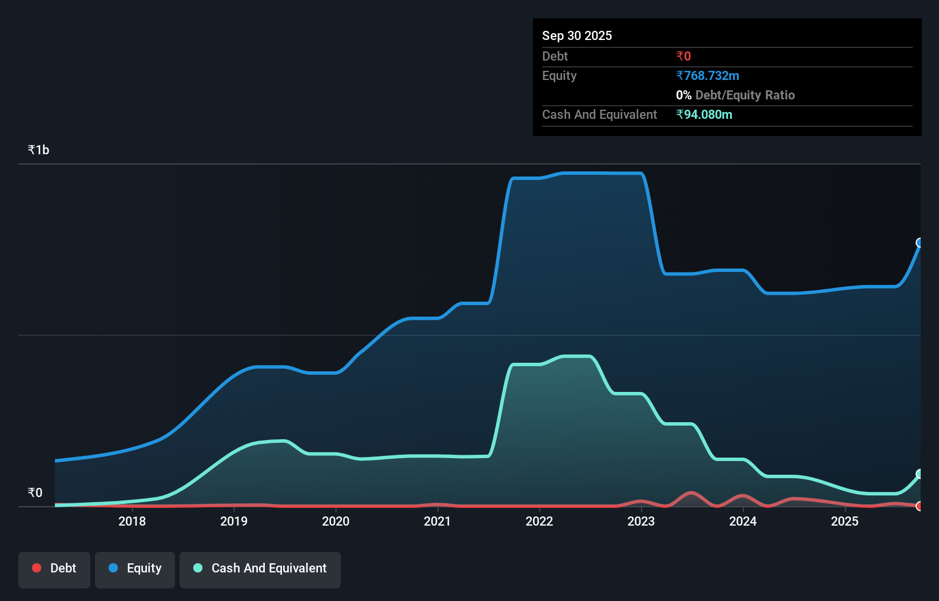Click the ₹1b gridline label
Image resolution: width=939 pixels, height=601 pixels.
pyautogui.click(x=38, y=149)
